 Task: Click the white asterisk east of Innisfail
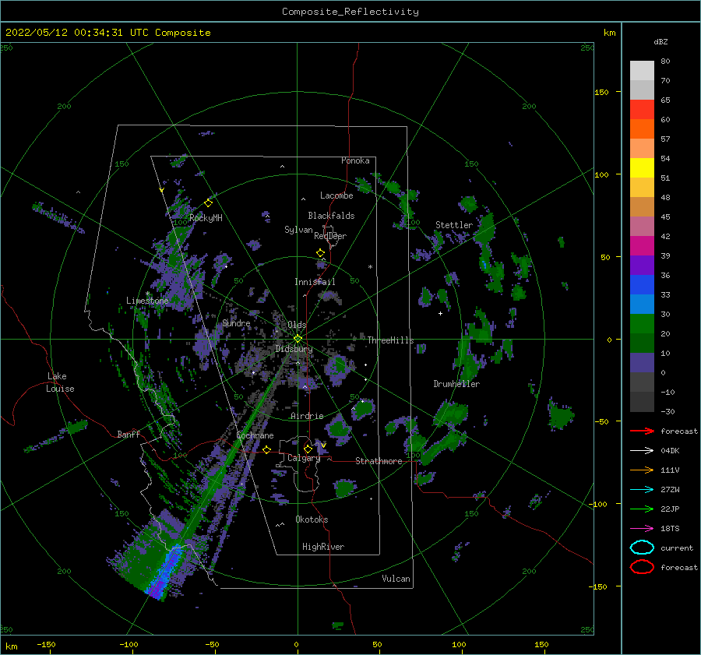click(x=370, y=267)
